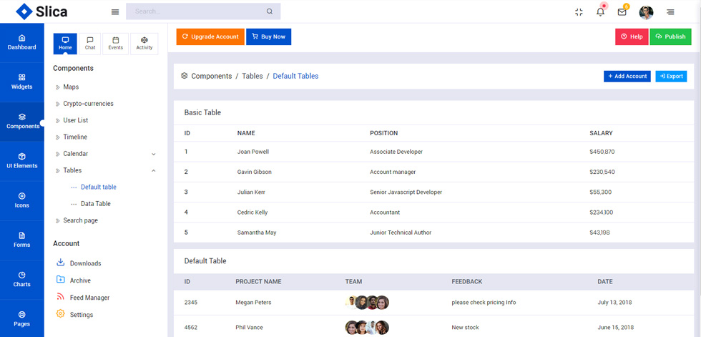This screenshot has height=337, width=701.
Task: Open the mail envelope icon
Action: click(622, 12)
